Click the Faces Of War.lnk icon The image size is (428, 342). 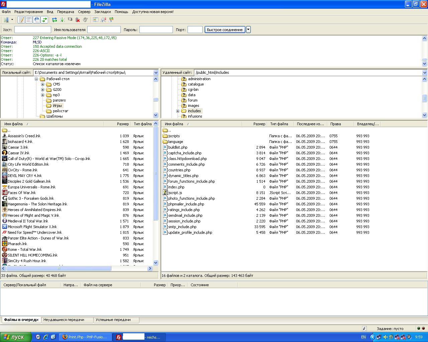tap(5, 193)
